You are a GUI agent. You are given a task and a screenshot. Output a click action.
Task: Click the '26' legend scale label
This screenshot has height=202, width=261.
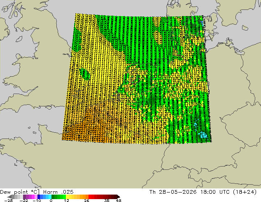(x=86, y=200)
